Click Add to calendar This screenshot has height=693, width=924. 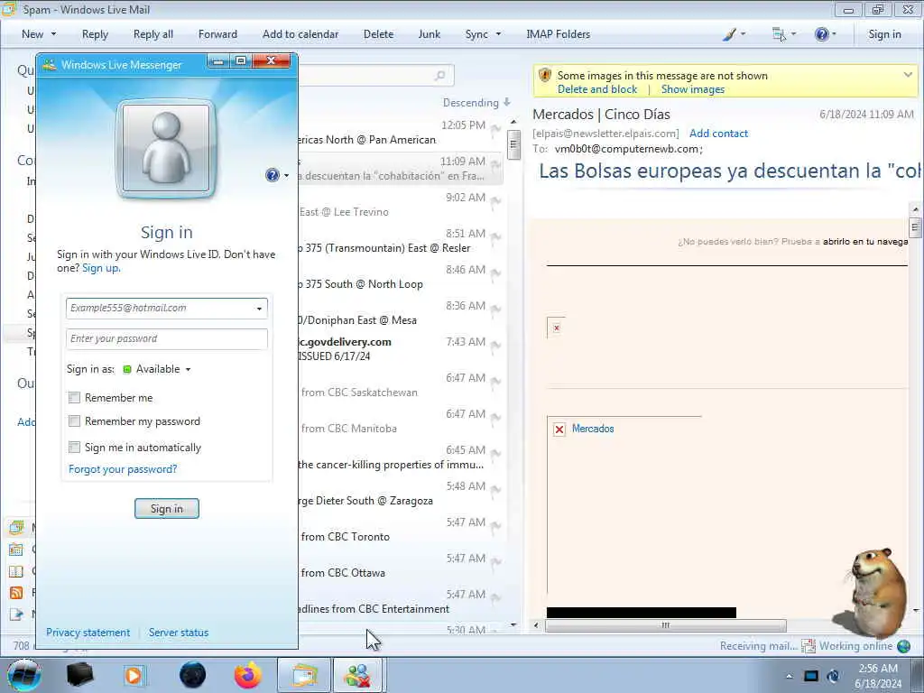tap(300, 34)
